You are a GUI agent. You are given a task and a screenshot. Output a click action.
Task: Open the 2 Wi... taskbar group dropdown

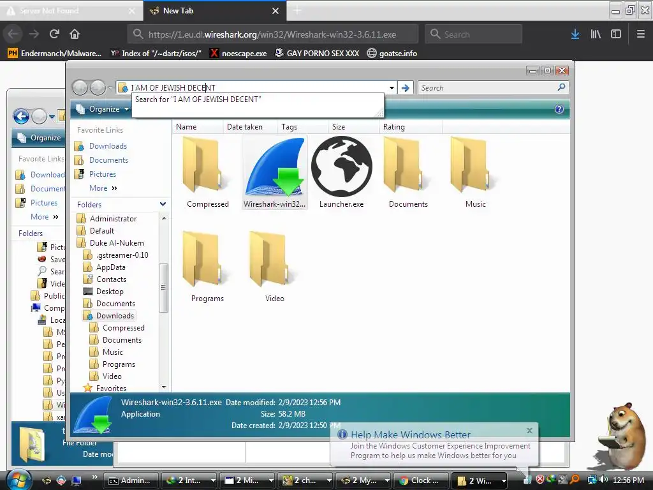pyautogui.click(x=504, y=480)
